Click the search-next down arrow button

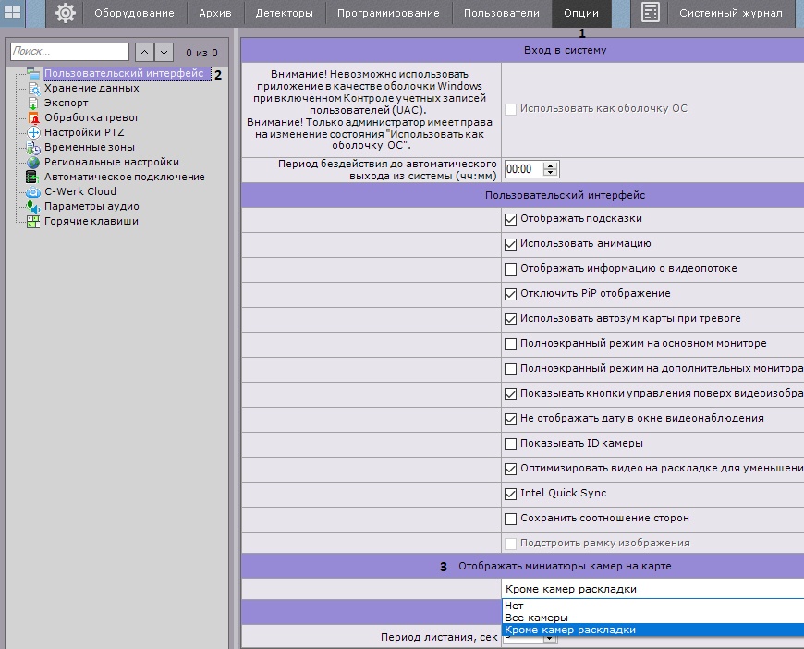[x=164, y=53]
